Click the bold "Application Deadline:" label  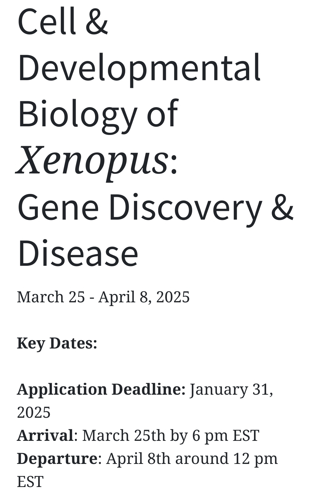[x=101, y=389]
